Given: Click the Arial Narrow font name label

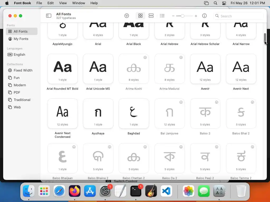Looking at the screenshot, I should tap(241, 44).
